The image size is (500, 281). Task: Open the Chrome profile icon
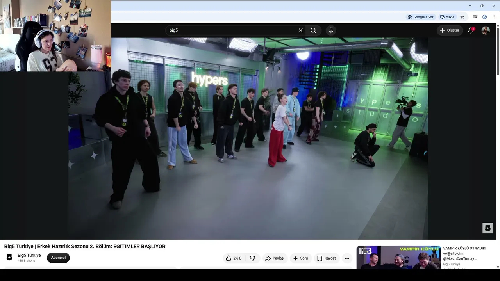[x=484, y=17]
